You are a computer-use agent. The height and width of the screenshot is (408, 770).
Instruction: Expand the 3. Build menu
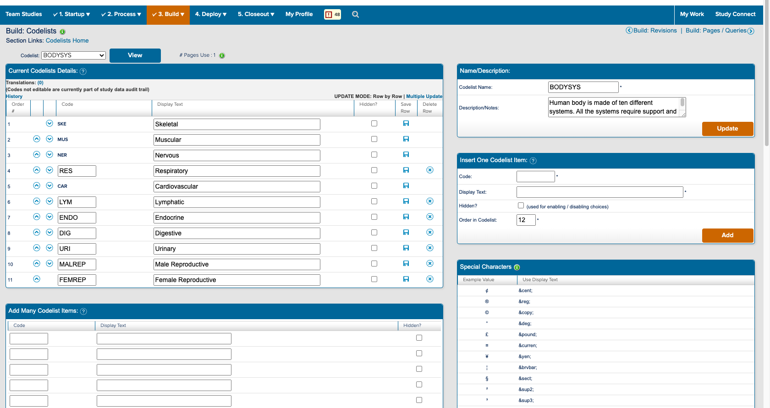tap(168, 15)
